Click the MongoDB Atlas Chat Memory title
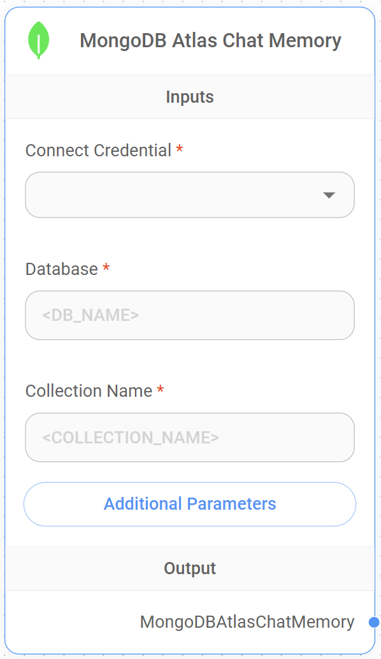 coord(210,40)
